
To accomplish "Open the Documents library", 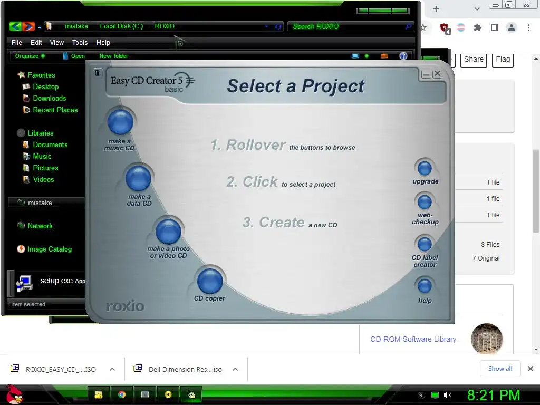I will 50,144.
